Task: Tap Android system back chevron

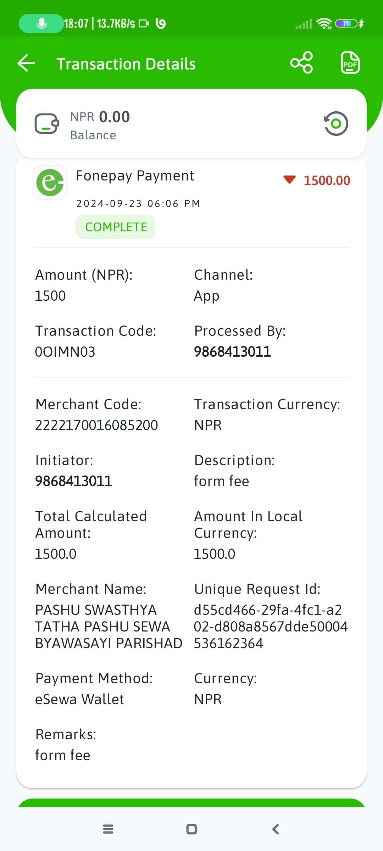Action: [276, 829]
